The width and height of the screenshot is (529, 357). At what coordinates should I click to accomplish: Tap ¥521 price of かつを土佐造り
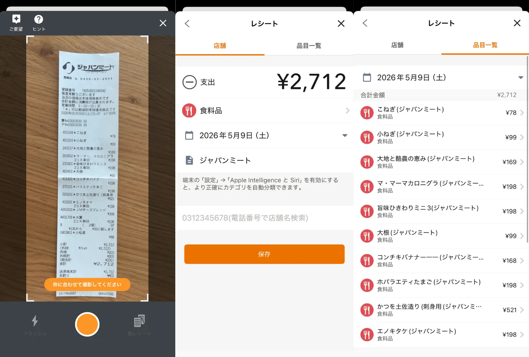(509, 310)
